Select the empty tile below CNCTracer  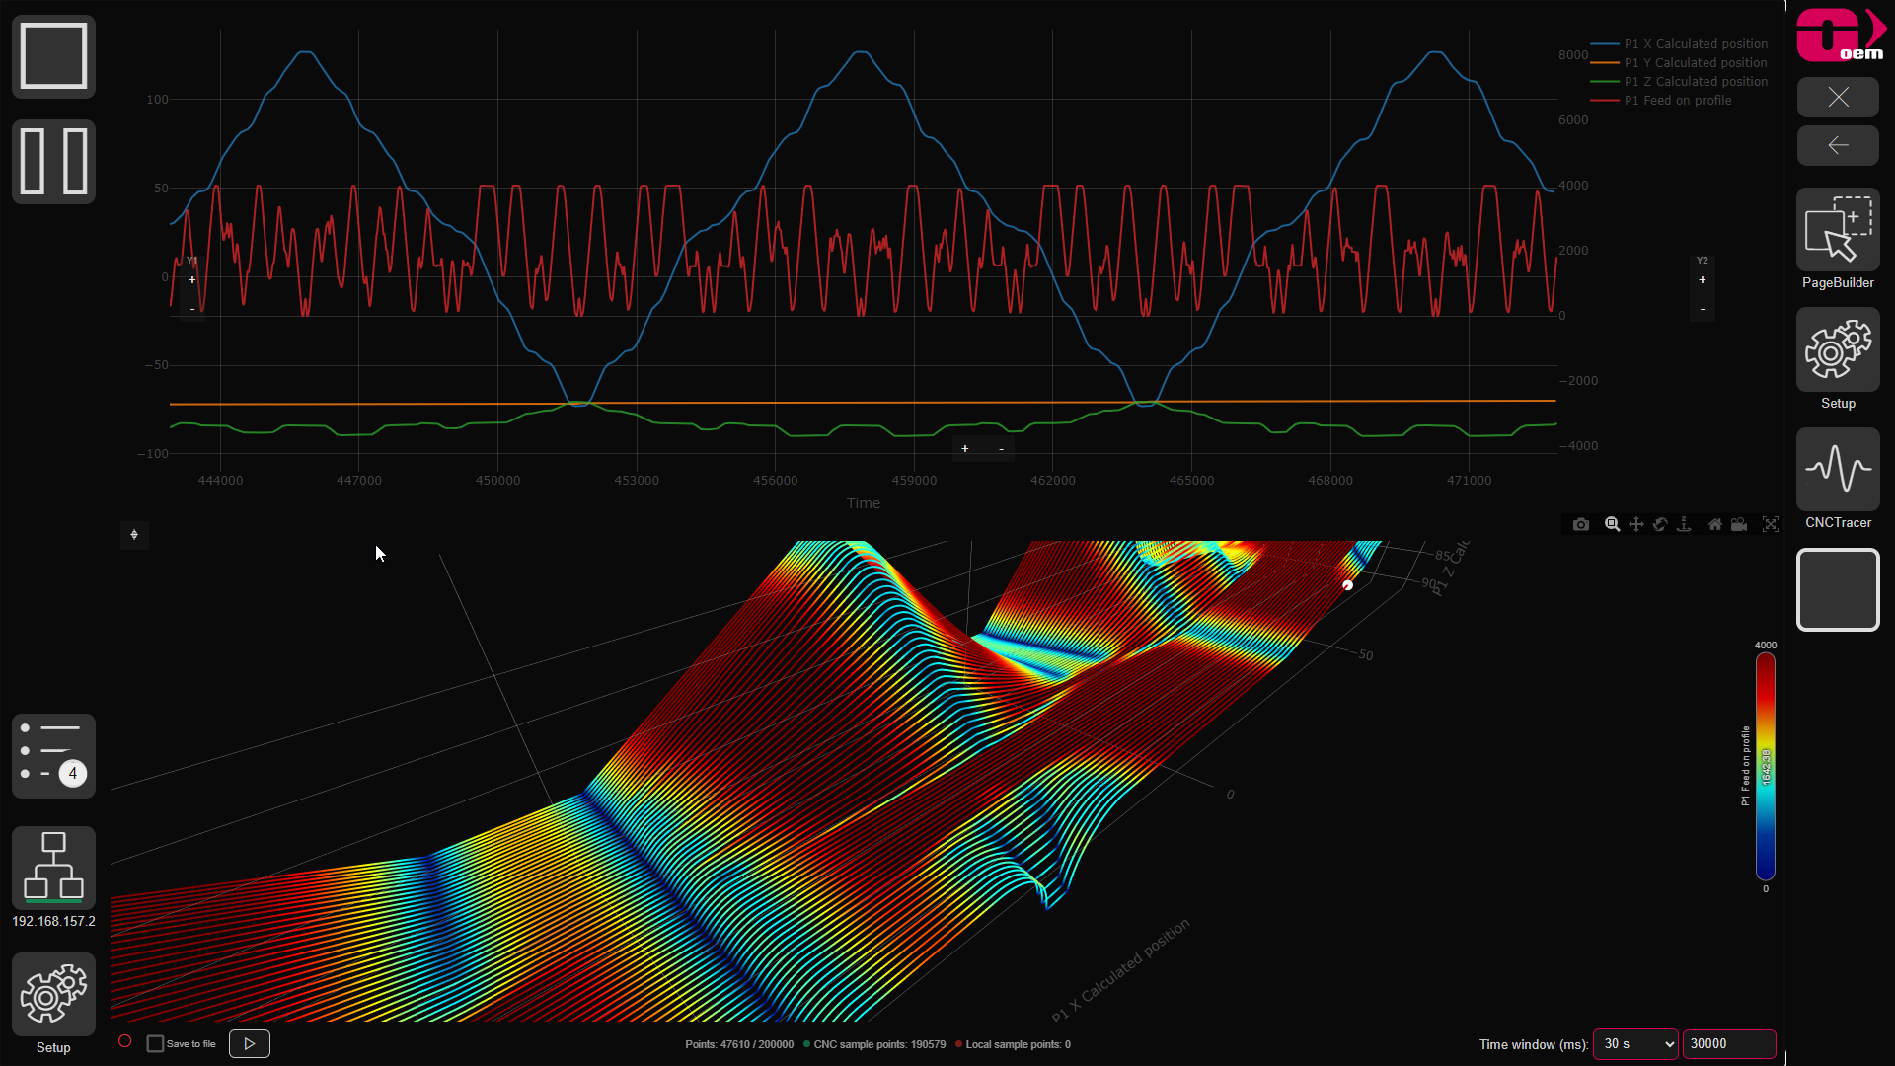click(1838, 589)
